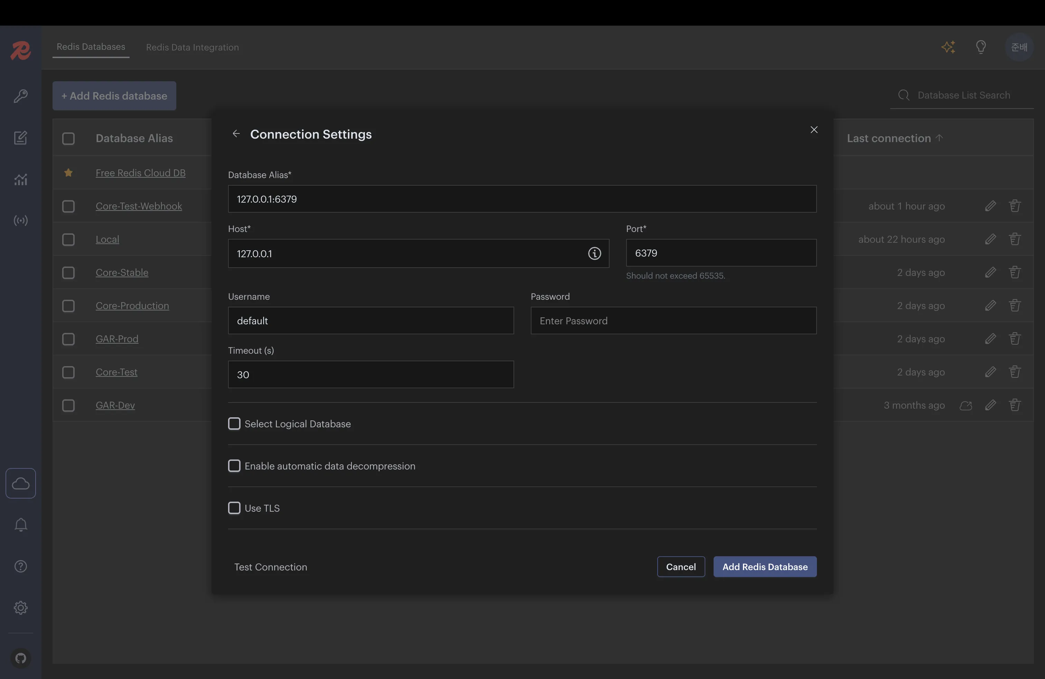Open the notification bell in sidebar
The height and width of the screenshot is (679, 1045).
click(x=21, y=525)
